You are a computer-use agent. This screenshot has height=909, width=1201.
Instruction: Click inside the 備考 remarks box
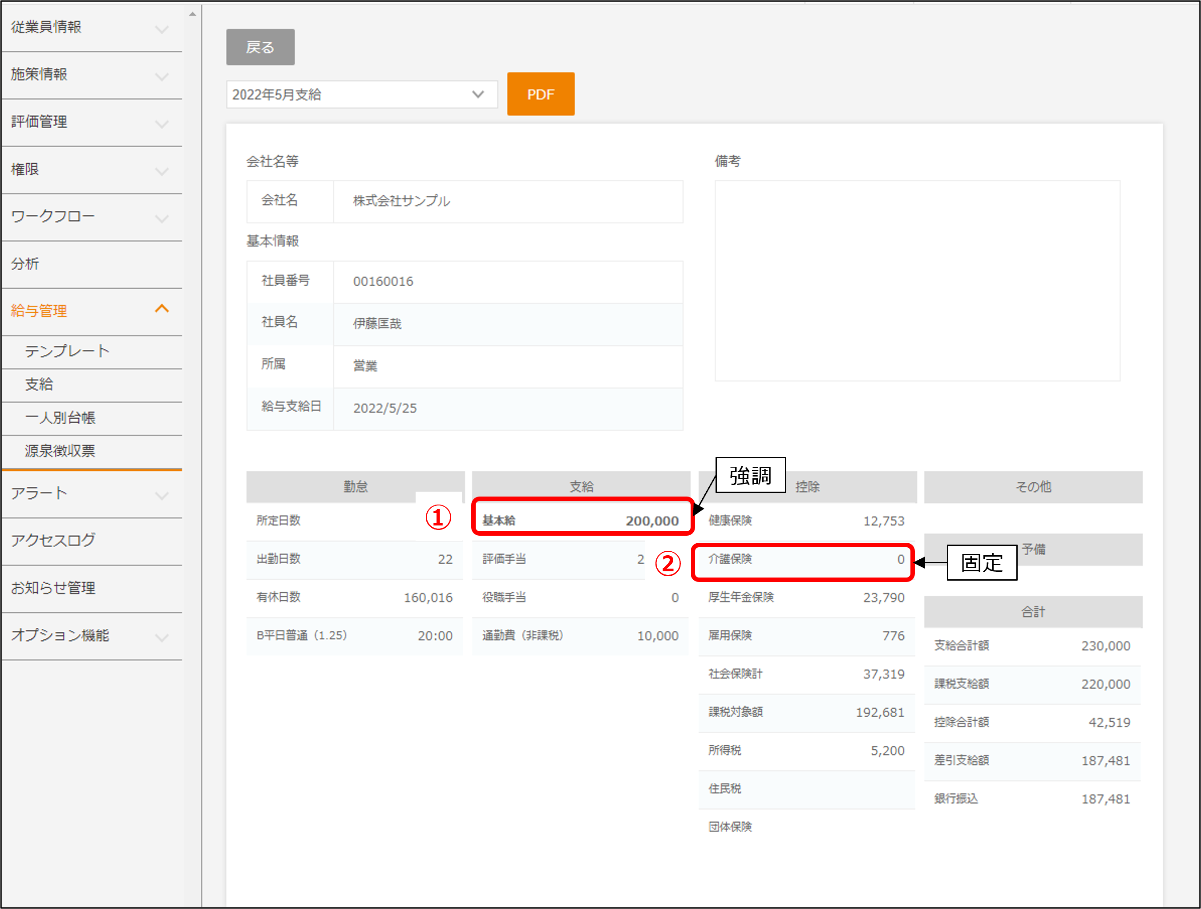[917, 280]
